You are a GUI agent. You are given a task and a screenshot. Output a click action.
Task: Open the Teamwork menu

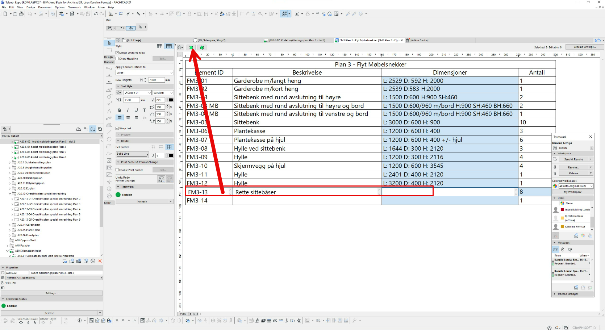point(74,7)
